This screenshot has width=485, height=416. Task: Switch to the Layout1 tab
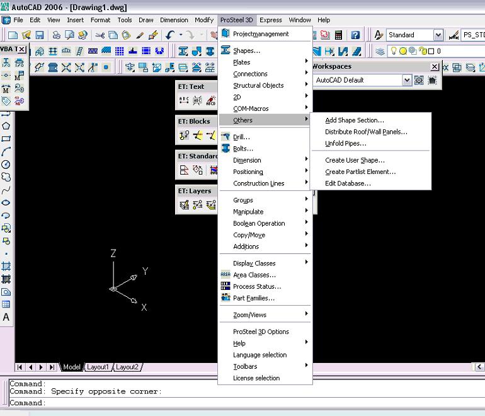click(x=98, y=367)
